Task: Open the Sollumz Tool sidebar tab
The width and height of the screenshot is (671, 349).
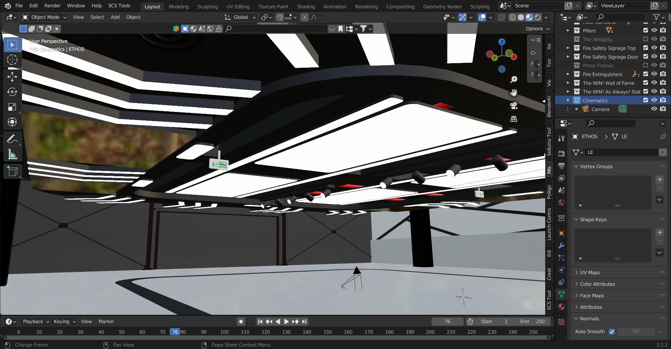Action: pos(549,141)
